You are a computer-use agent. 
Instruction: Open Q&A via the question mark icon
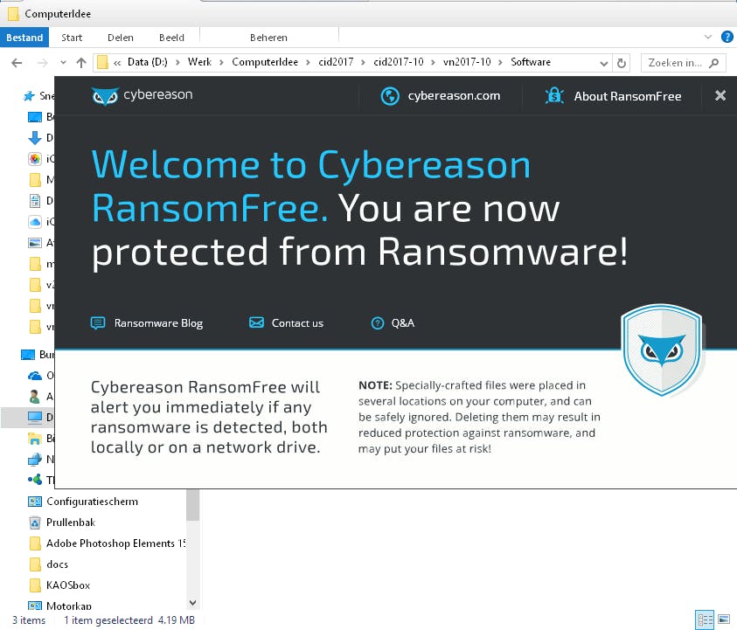coord(377,322)
